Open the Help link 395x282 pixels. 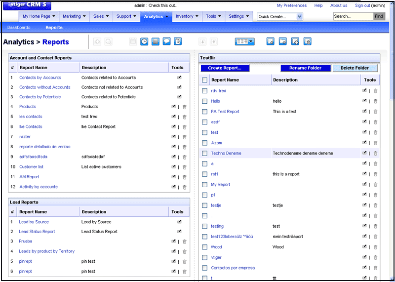coord(318,5)
